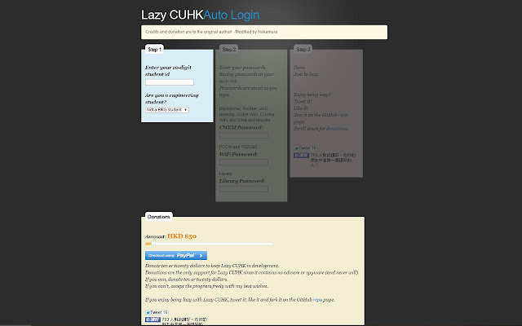
Task: Click the donation amount slider track
Action: 209,244
